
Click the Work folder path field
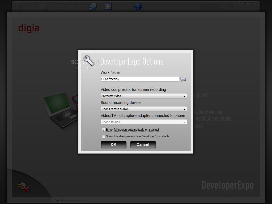(x=140, y=79)
